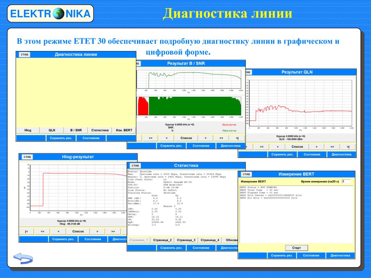The width and height of the screenshot is (371, 278).
Task: Switch to Страница_2 in Статистика window
Action: tap(162, 240)
